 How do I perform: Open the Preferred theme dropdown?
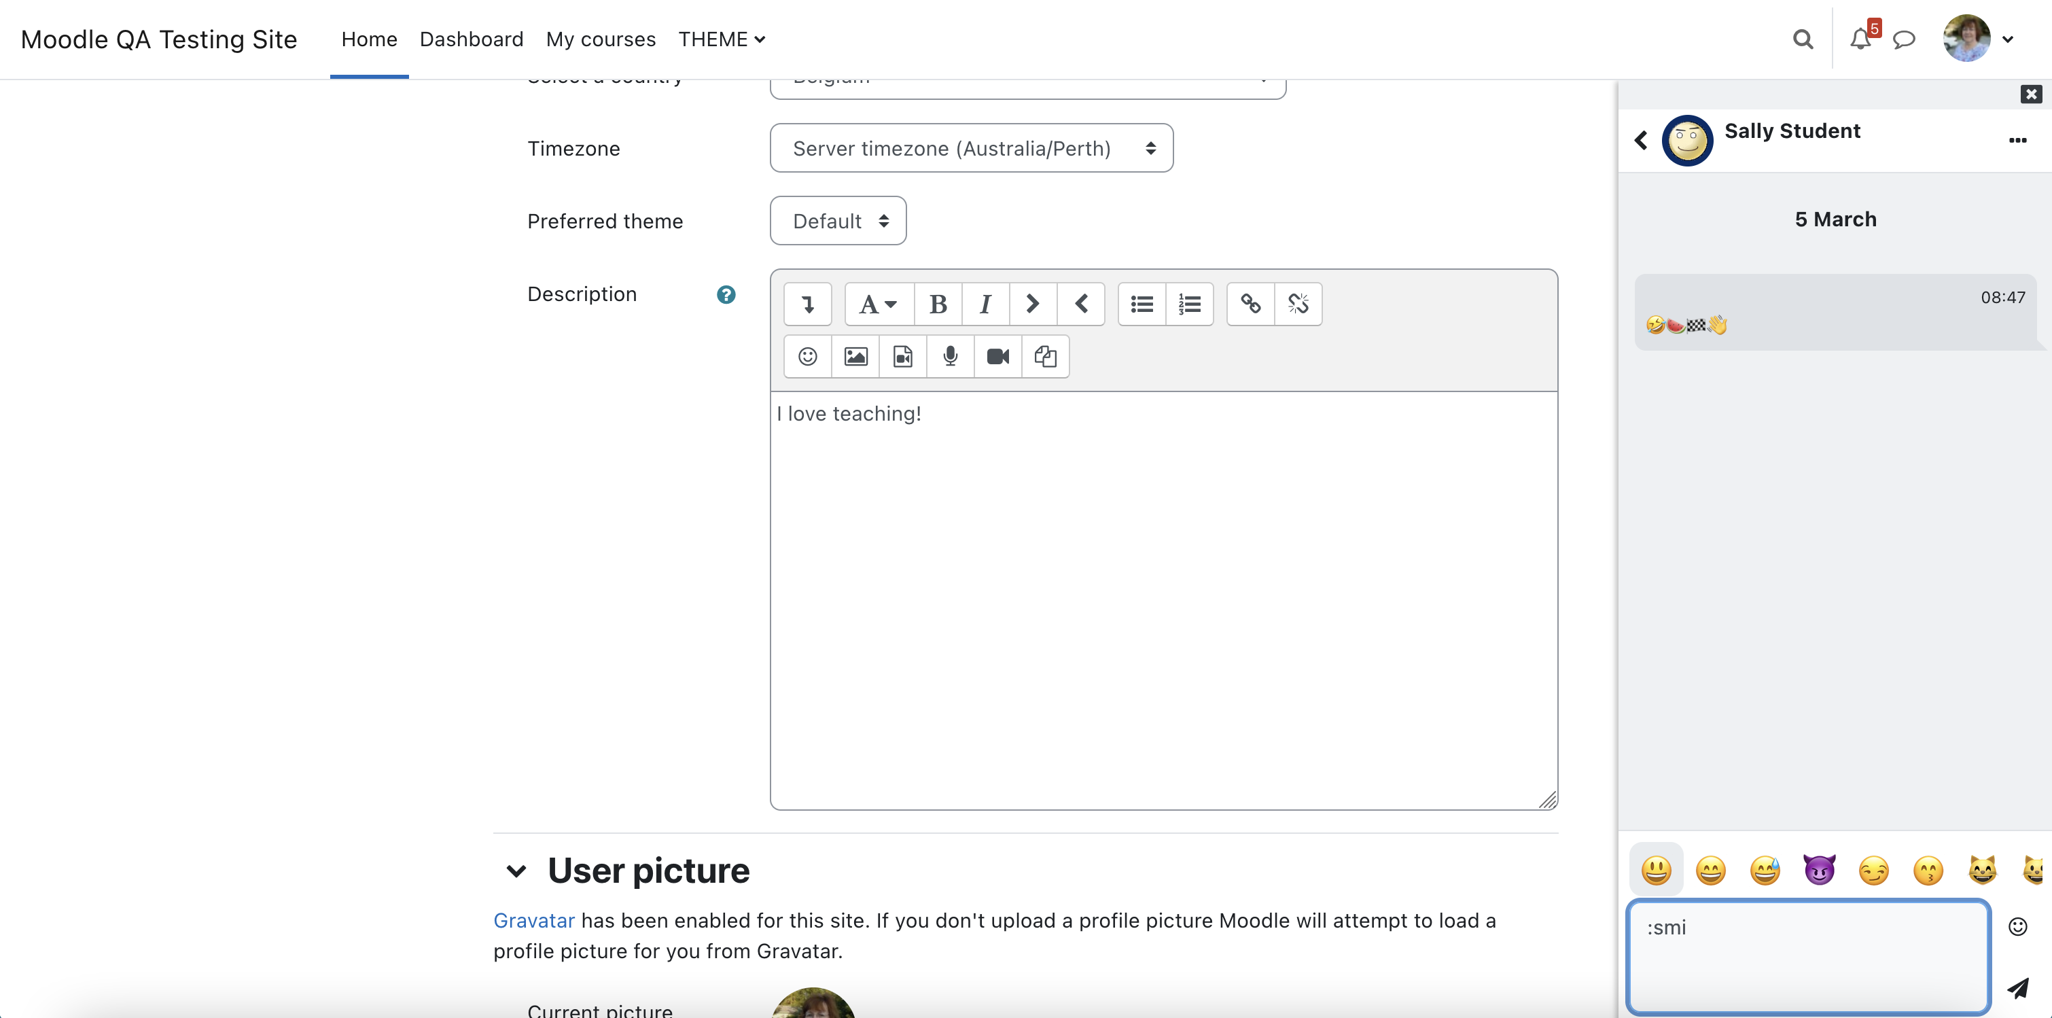coord(838,221)
